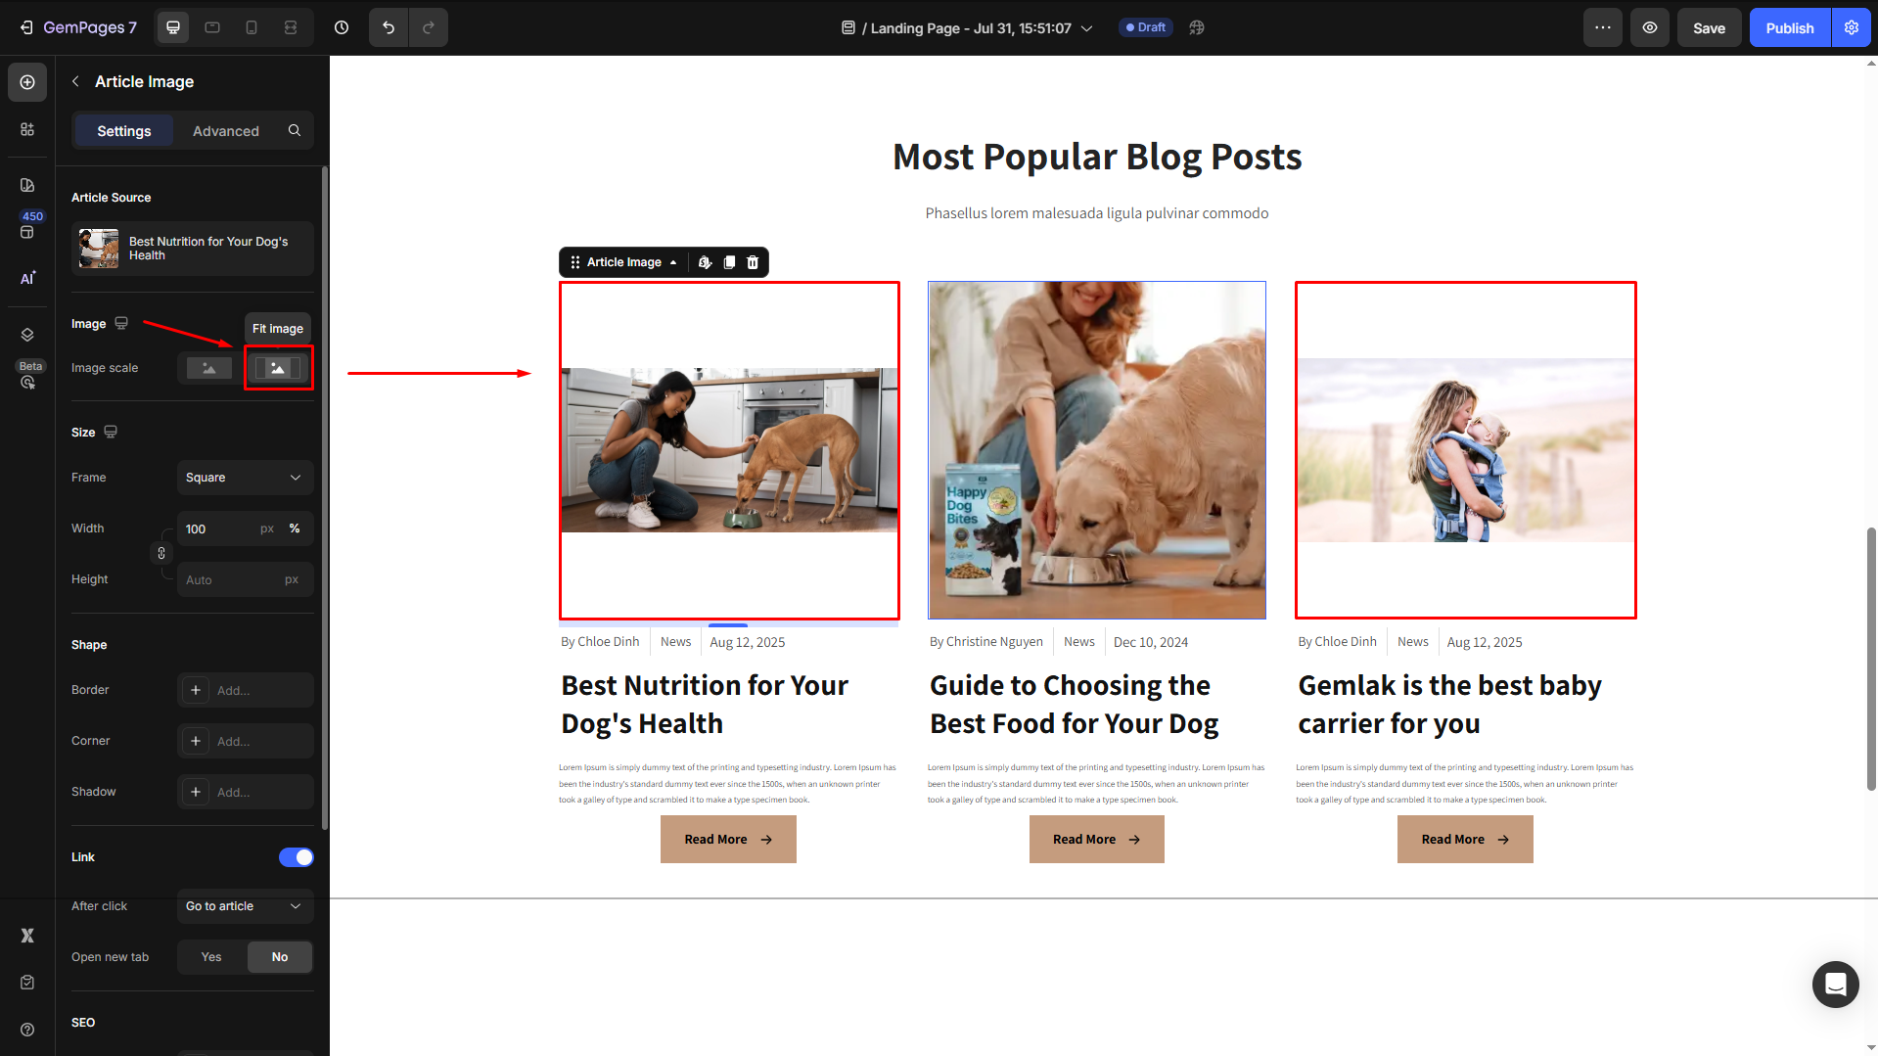Select Yes for Open new tab

point(211,957)
